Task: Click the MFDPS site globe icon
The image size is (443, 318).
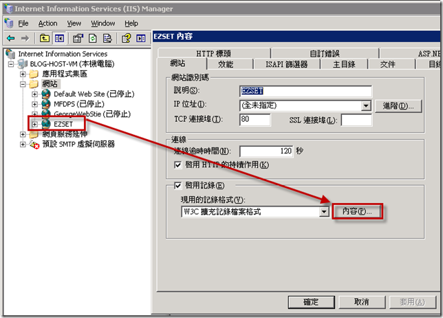Action: (x=46, y=104)
